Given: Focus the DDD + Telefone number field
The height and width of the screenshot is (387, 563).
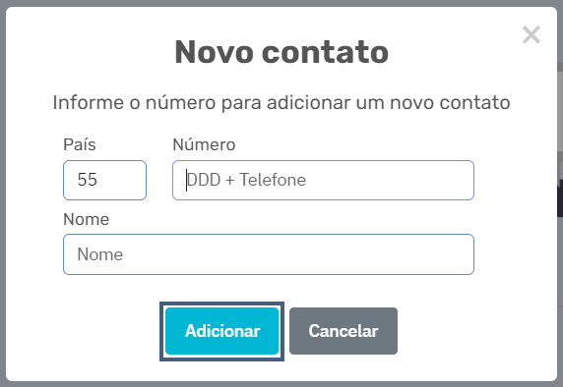Looking at the screenshot, I should point(323,181).
